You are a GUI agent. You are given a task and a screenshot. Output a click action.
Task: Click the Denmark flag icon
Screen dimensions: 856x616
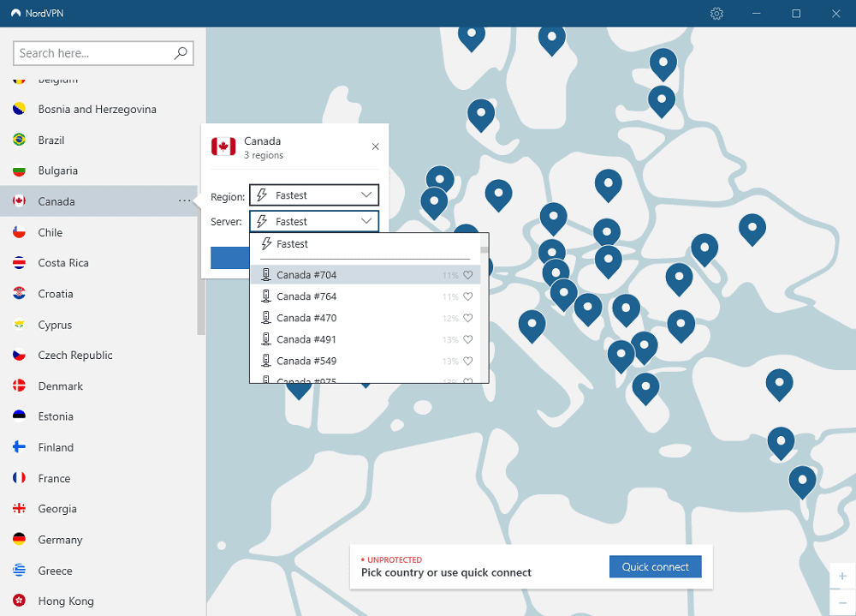click(x=19, y=386)
